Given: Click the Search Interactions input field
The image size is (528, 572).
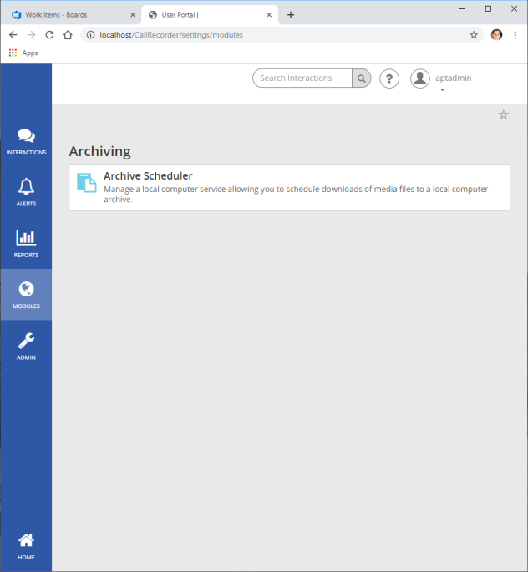Looking at the screenshot, I should [302, 78].
